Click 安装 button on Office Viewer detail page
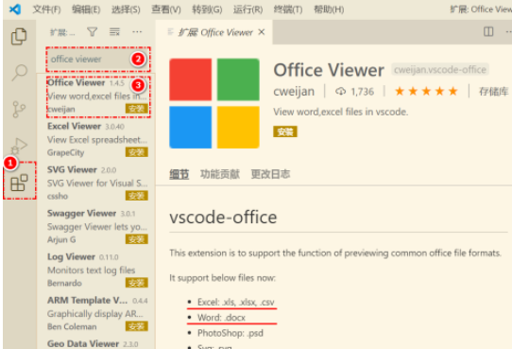512x349 pixels. pyautogui.click(x=285, y=131)
